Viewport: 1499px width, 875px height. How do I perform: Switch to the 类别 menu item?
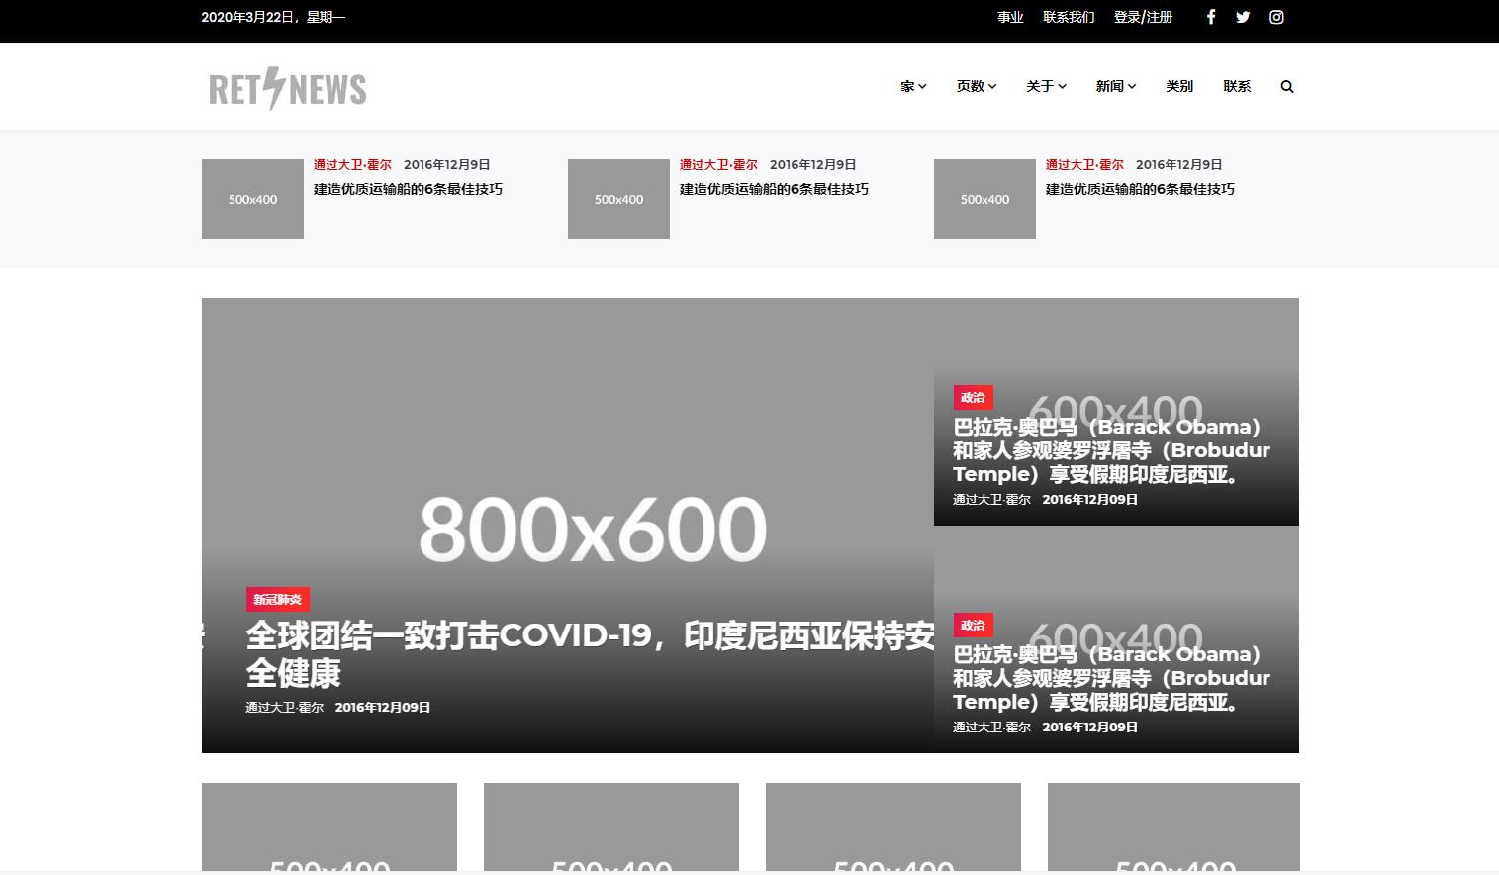1179,86
